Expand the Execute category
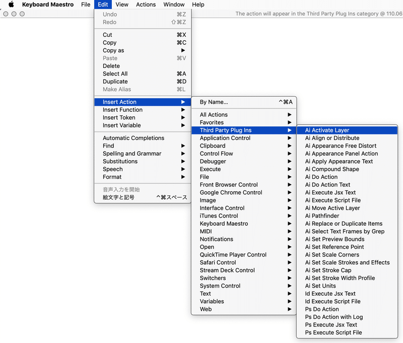 click(x=244, y=169)
